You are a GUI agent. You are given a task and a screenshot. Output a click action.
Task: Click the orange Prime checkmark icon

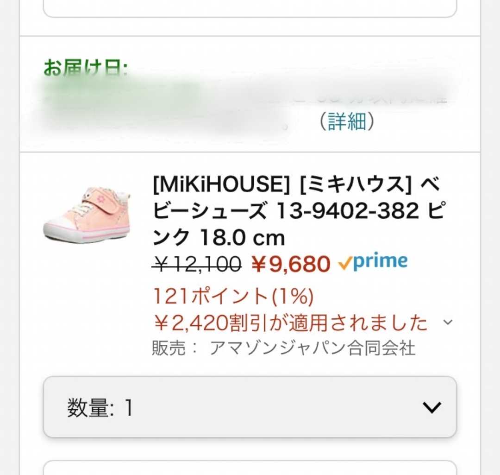point(344,264)
